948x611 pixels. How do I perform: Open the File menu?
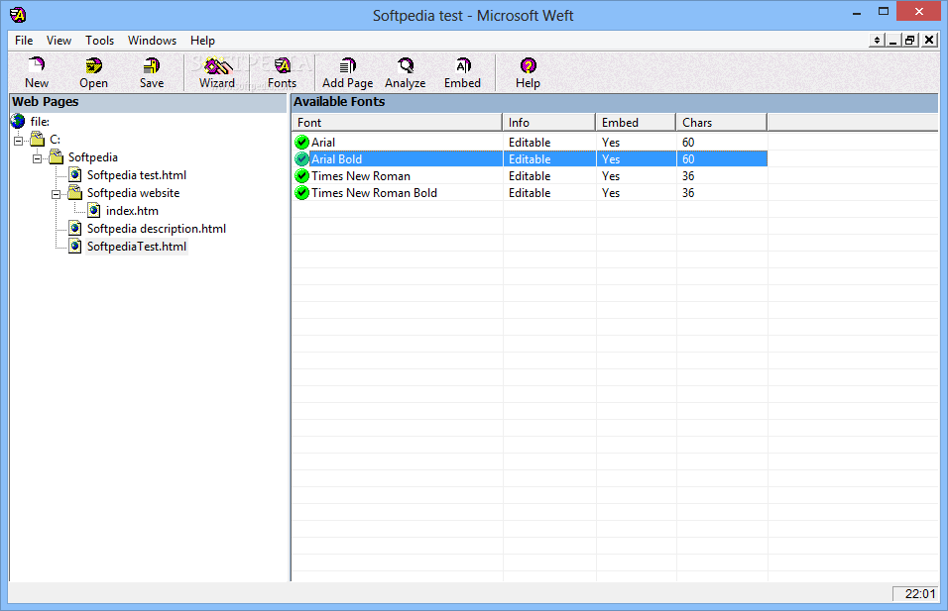24,41
